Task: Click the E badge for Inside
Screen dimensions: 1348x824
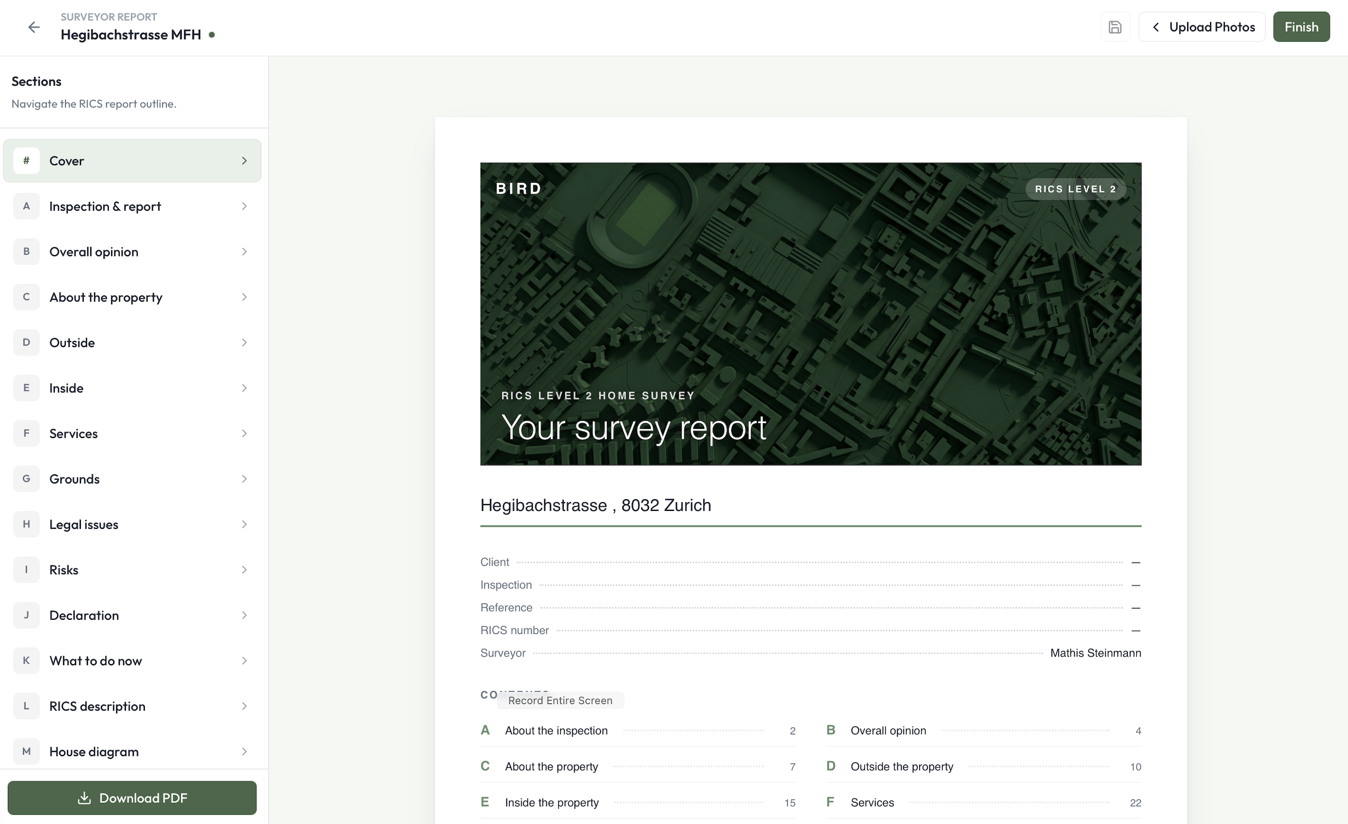Action: click(x=26, y=388)
